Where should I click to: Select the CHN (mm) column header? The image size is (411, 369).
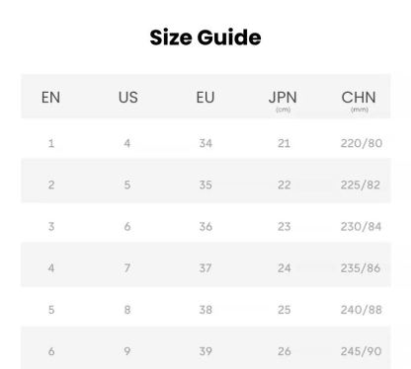pyautogui.click(x=359, y=101)
